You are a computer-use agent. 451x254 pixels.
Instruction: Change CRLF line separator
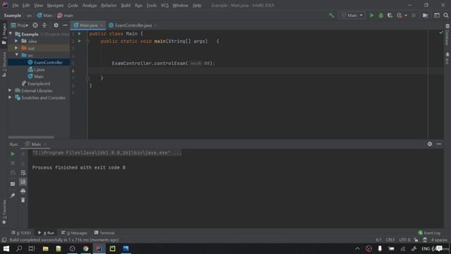point(390,240)
